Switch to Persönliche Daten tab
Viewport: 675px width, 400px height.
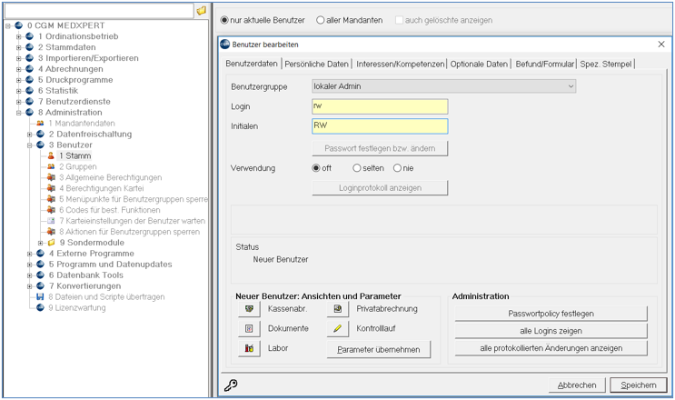[x=316, y=65]
